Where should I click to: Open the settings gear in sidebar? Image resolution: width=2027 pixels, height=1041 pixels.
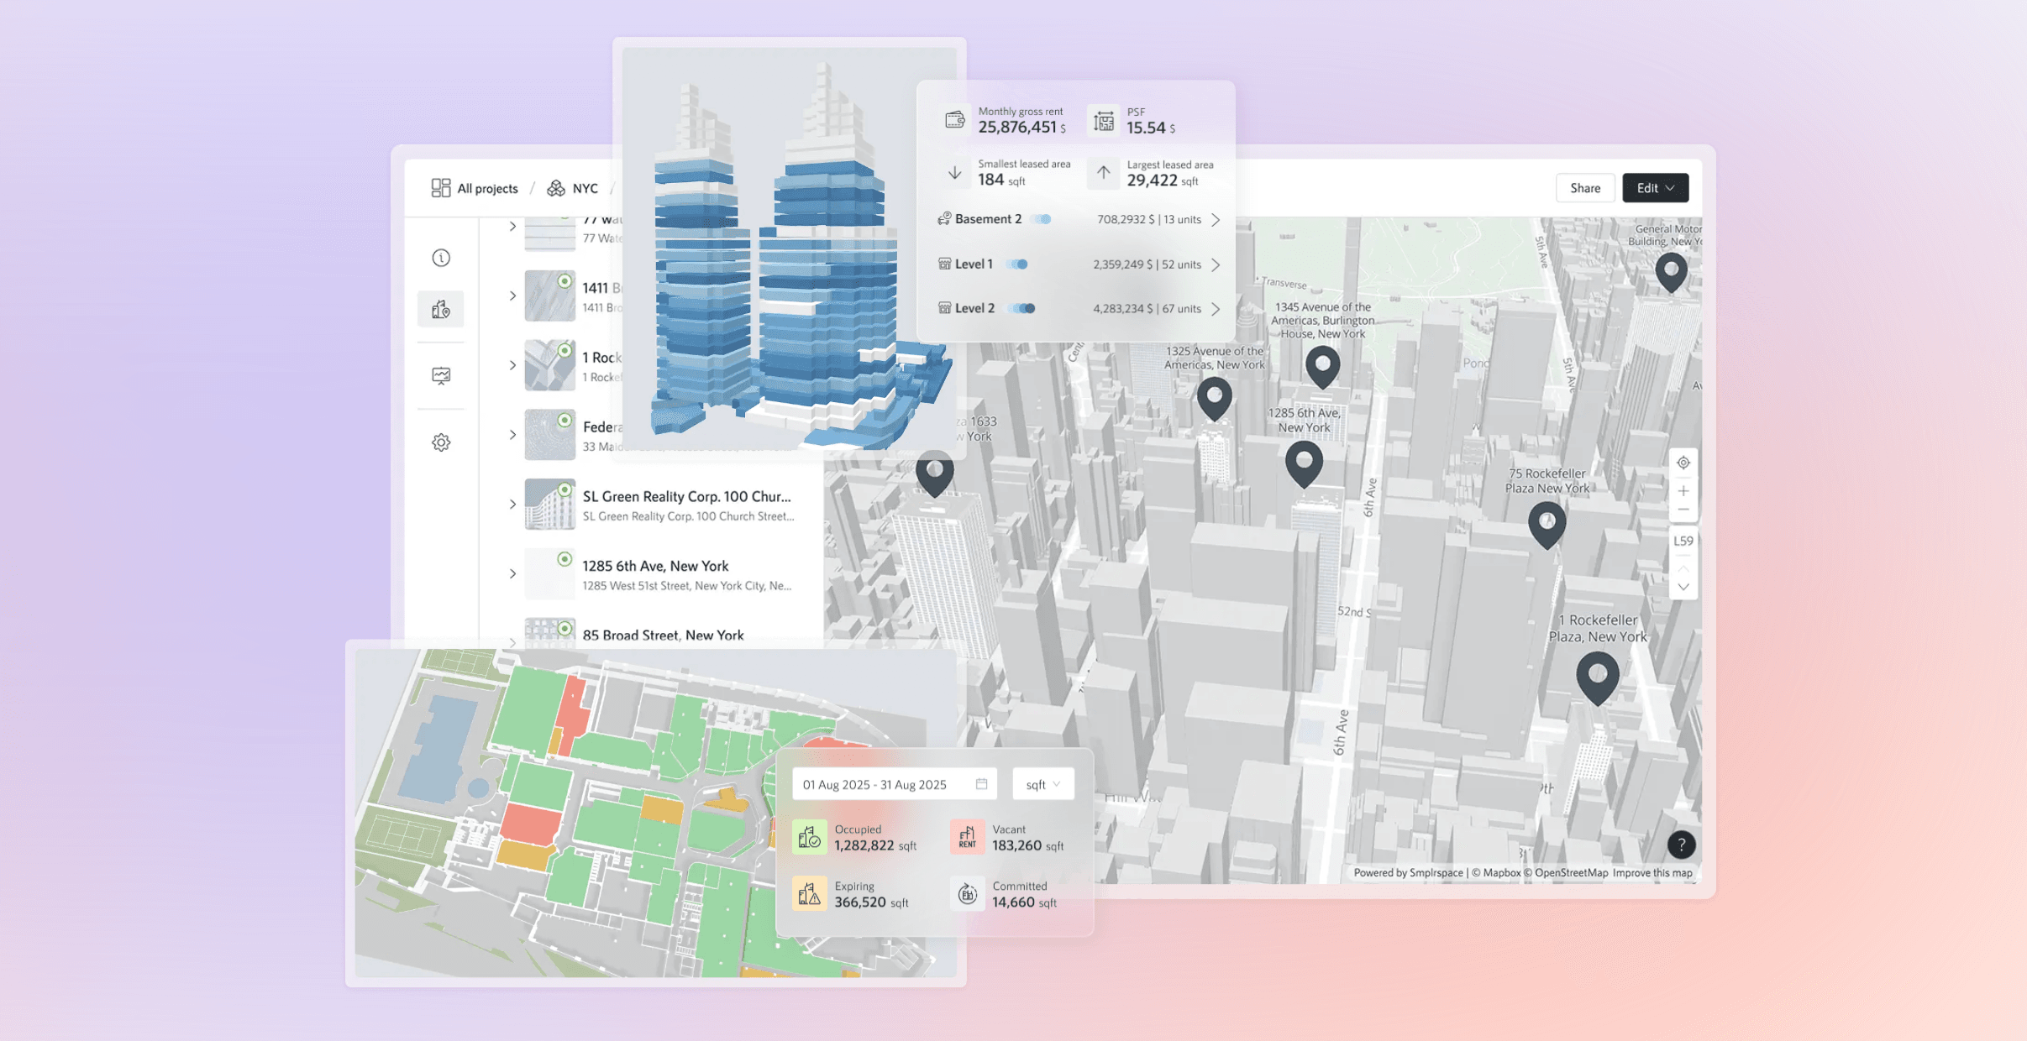click(441, 442)
